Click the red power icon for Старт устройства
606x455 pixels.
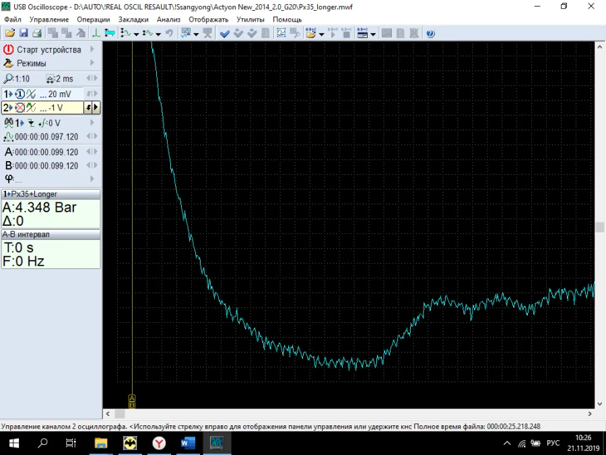click(9, 50)
